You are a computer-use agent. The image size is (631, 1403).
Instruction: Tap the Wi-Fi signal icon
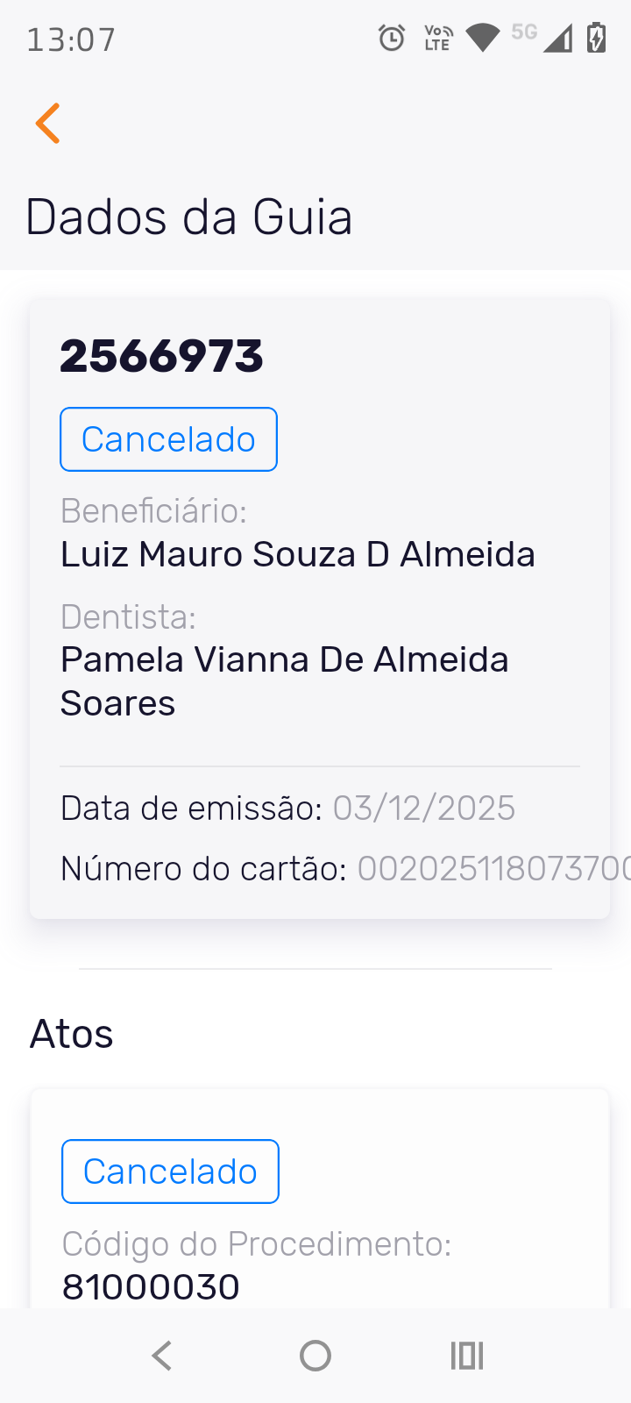482,38
